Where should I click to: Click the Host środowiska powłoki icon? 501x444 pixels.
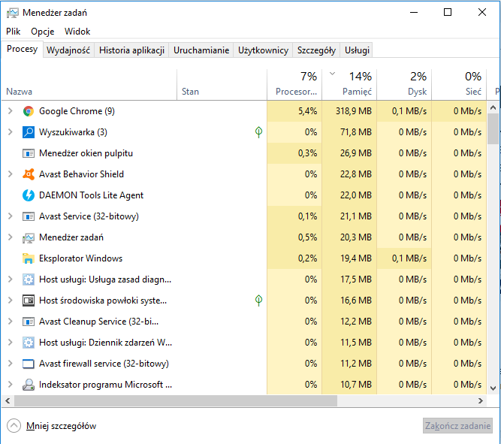pos(29,301)
